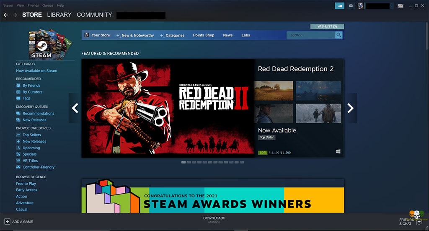Go forward with the right arrow
The image size is (429, 231).
pyautogui.click(x=15, y=15)
